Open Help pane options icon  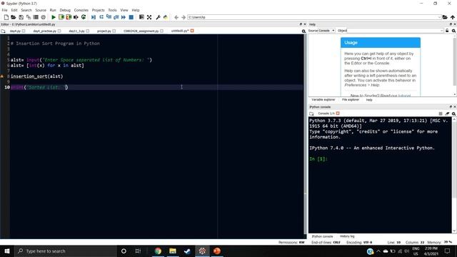coord(454,31)
